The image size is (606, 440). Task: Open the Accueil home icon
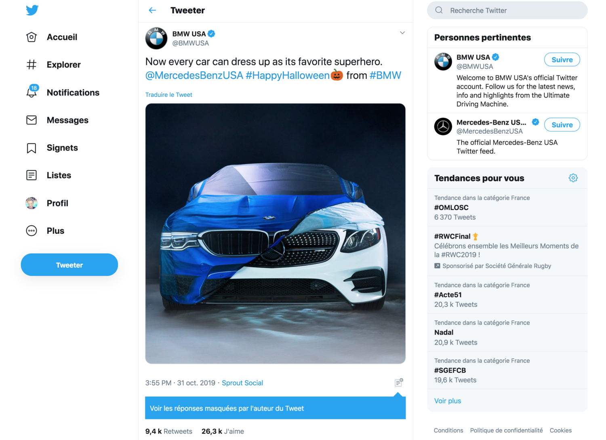pos(32,37)
